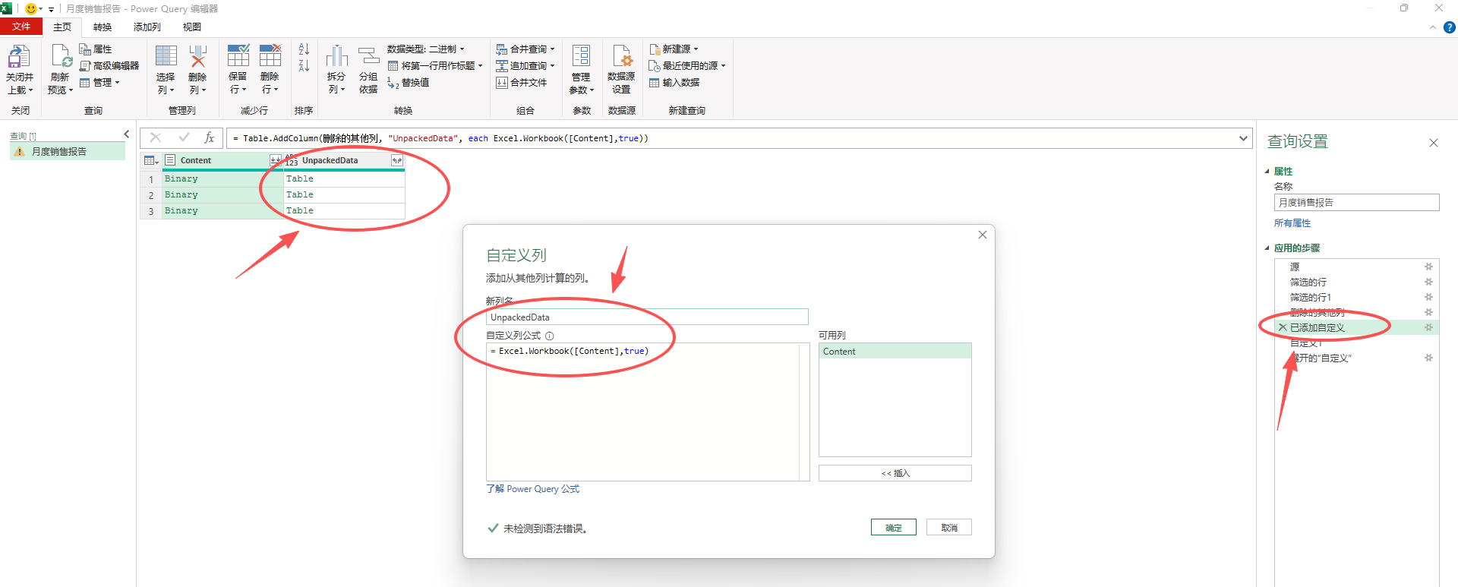Expand the formula bar dropdown arrow

click(1243, 138)
